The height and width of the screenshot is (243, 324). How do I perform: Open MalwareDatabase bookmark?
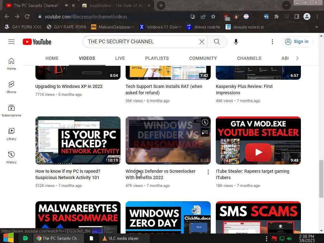tap(113, 27)
